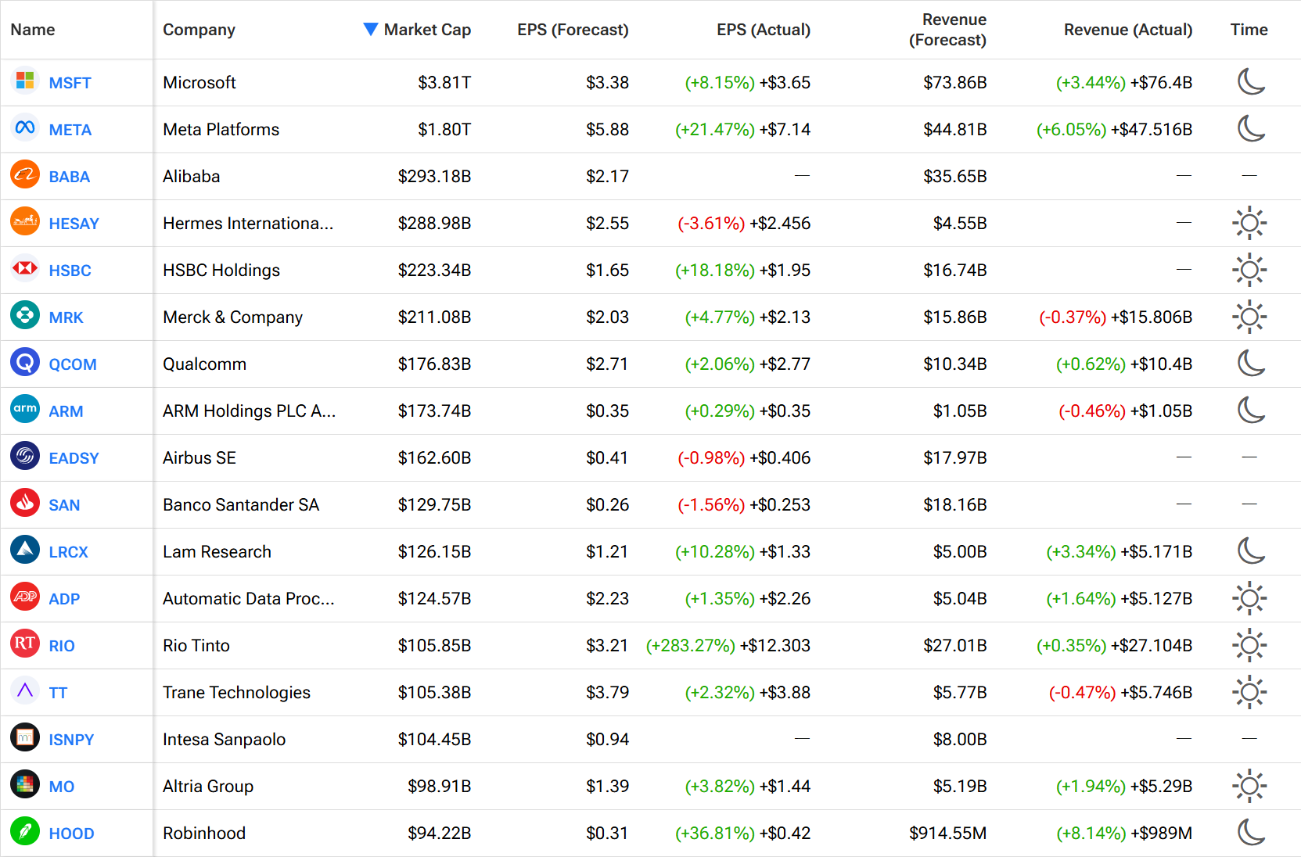Viewport: 1301px width, 857px height.
Task: Sort by Time column header
Action: pos(1249,30)
